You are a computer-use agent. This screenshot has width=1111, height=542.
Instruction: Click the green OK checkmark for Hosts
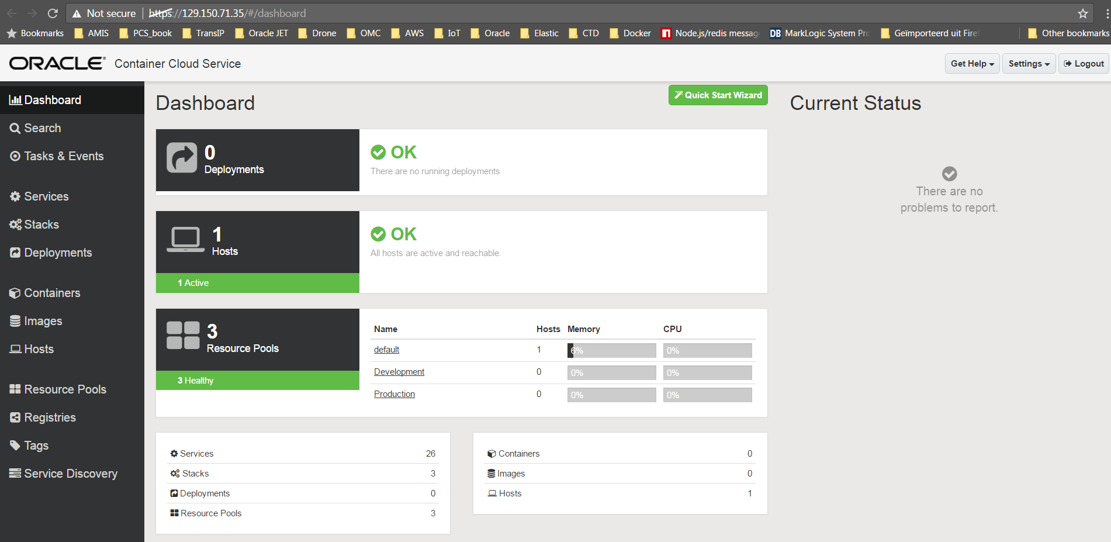pos(378,234)
